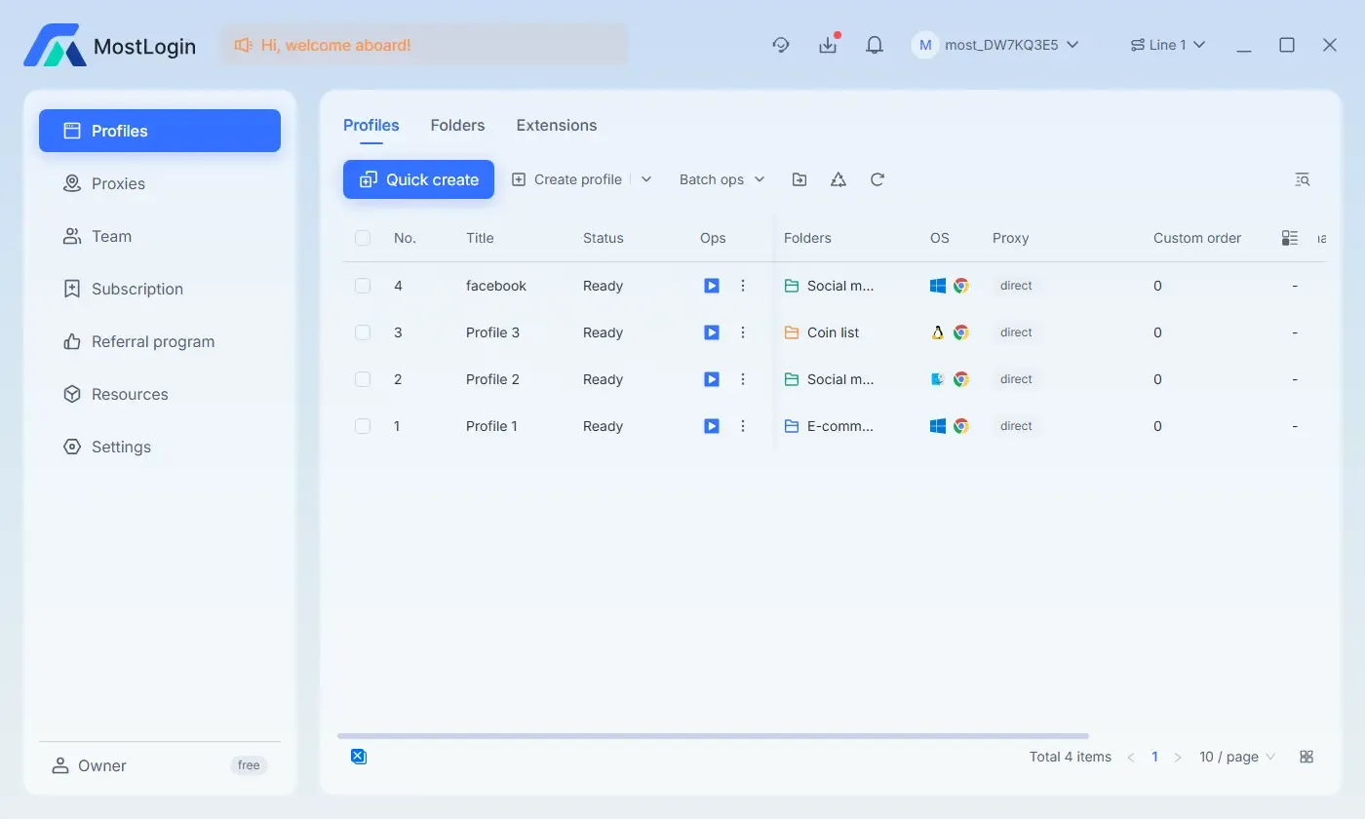Viewport: 1365px width, 819px height.
Task: Click the horizontal scrollbar under the table
Action: click(x=713, y=736)
